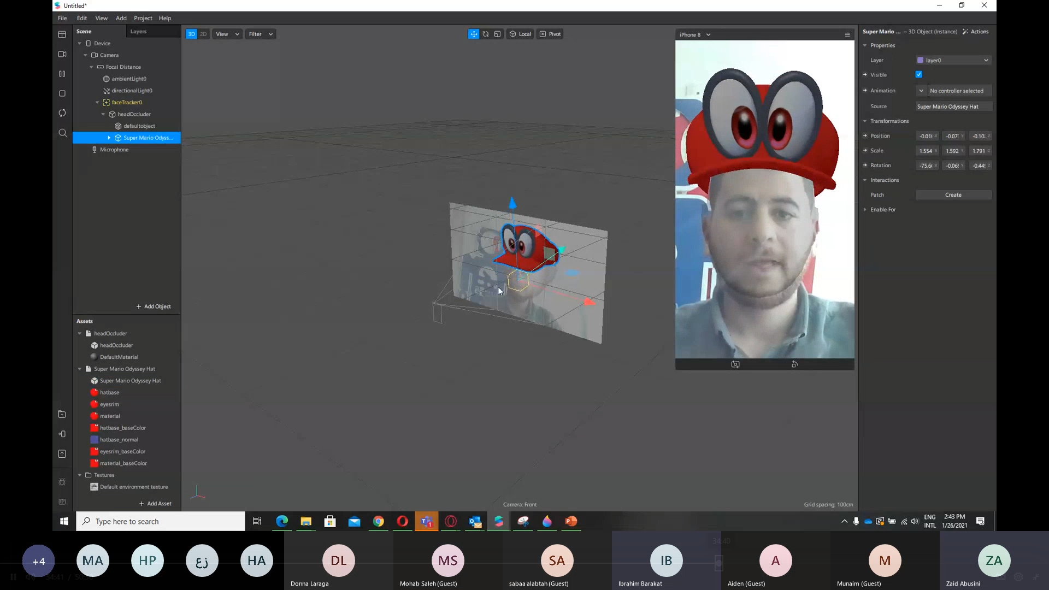The height and width of the screenshot is (590, 1049).
Task: Click the add-to-library icon in lower sidebar
Action: (x=62, y=415)
